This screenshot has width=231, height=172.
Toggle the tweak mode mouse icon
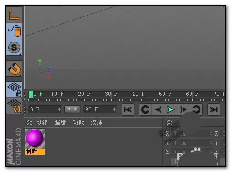pyautogui.click(x=14, y=31)
